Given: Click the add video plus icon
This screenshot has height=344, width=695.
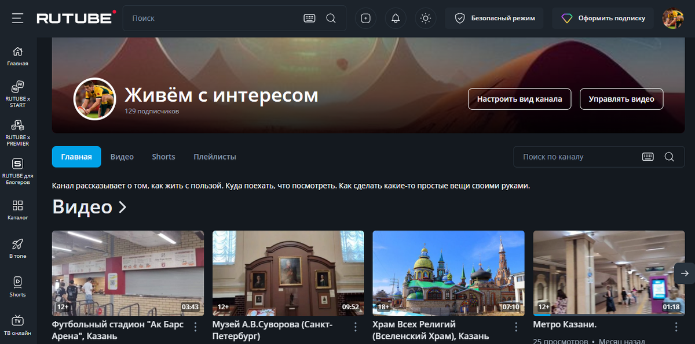Looking at the screenshot, I should 365,18.
